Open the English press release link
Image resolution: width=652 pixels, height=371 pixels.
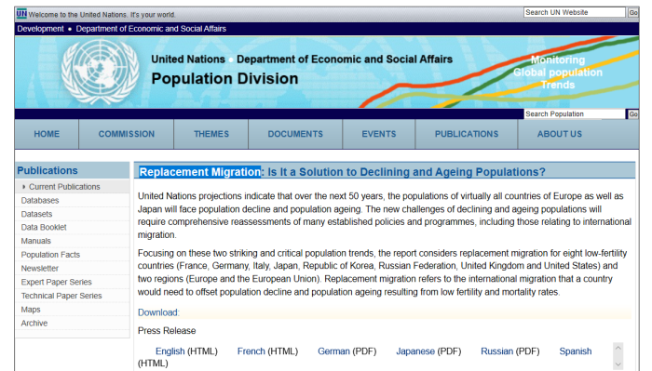(x=170, y=351)
